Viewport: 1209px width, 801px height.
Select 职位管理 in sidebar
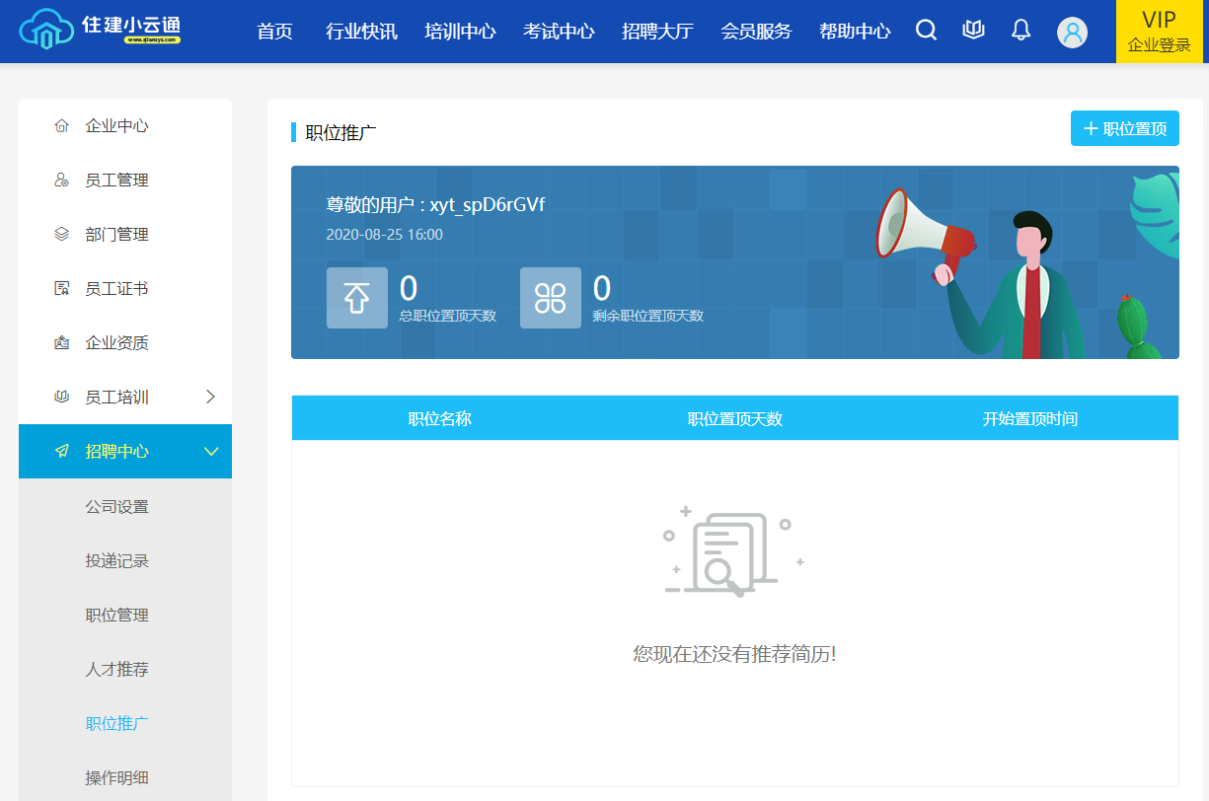tap(116, 615)
